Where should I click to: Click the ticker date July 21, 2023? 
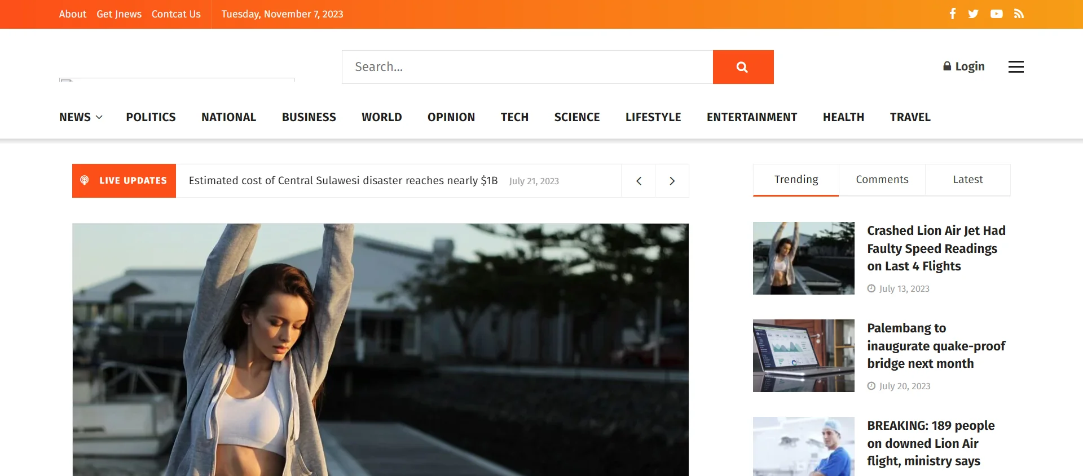coord(534,181)
